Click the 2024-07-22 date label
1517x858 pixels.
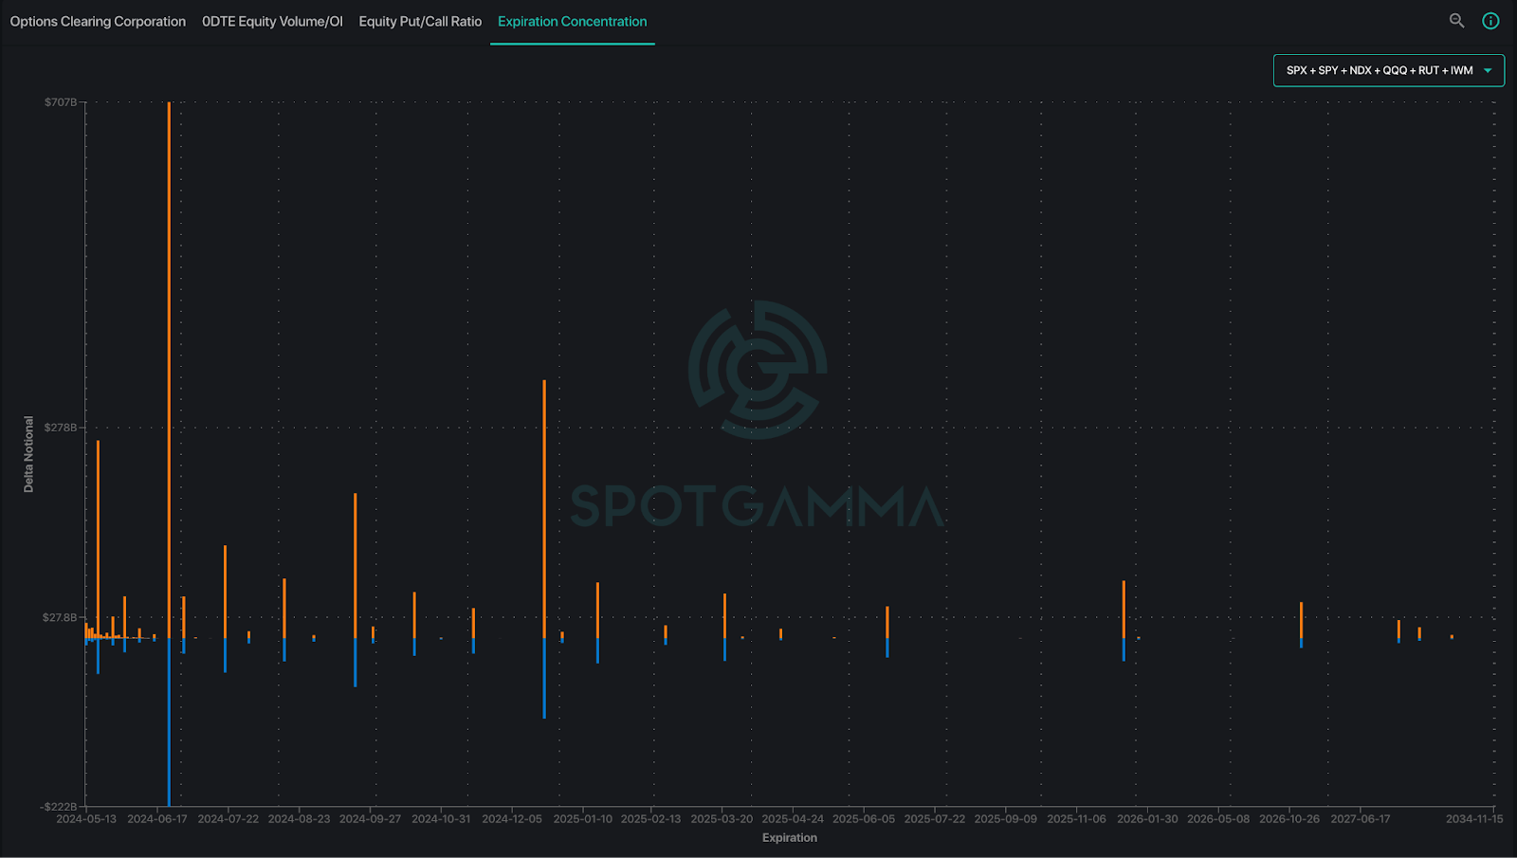coord(228,819)
